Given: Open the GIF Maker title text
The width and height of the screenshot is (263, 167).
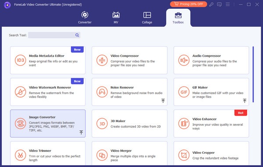Looking at the screenshot, I should click(200, 87).
